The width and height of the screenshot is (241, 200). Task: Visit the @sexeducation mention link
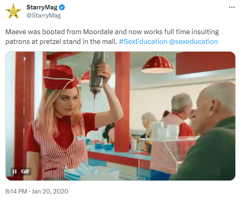(193, 41)
